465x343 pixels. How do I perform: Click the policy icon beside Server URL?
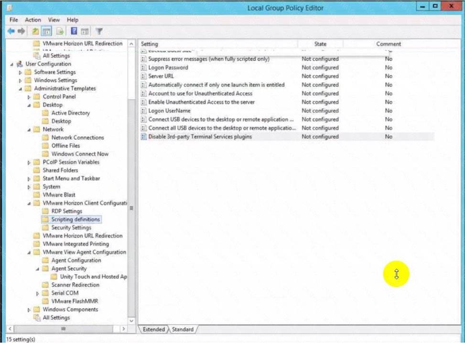coord(144,77)
